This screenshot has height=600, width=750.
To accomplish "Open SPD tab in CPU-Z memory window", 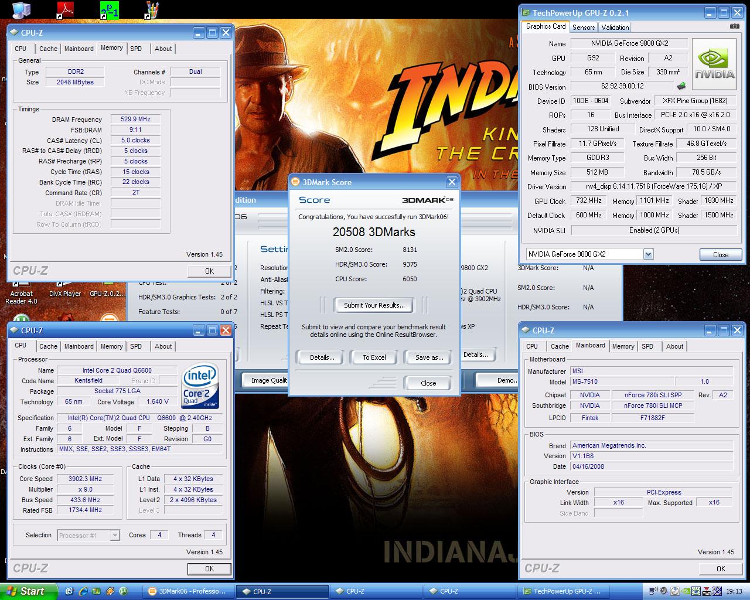I will (136, 49).
